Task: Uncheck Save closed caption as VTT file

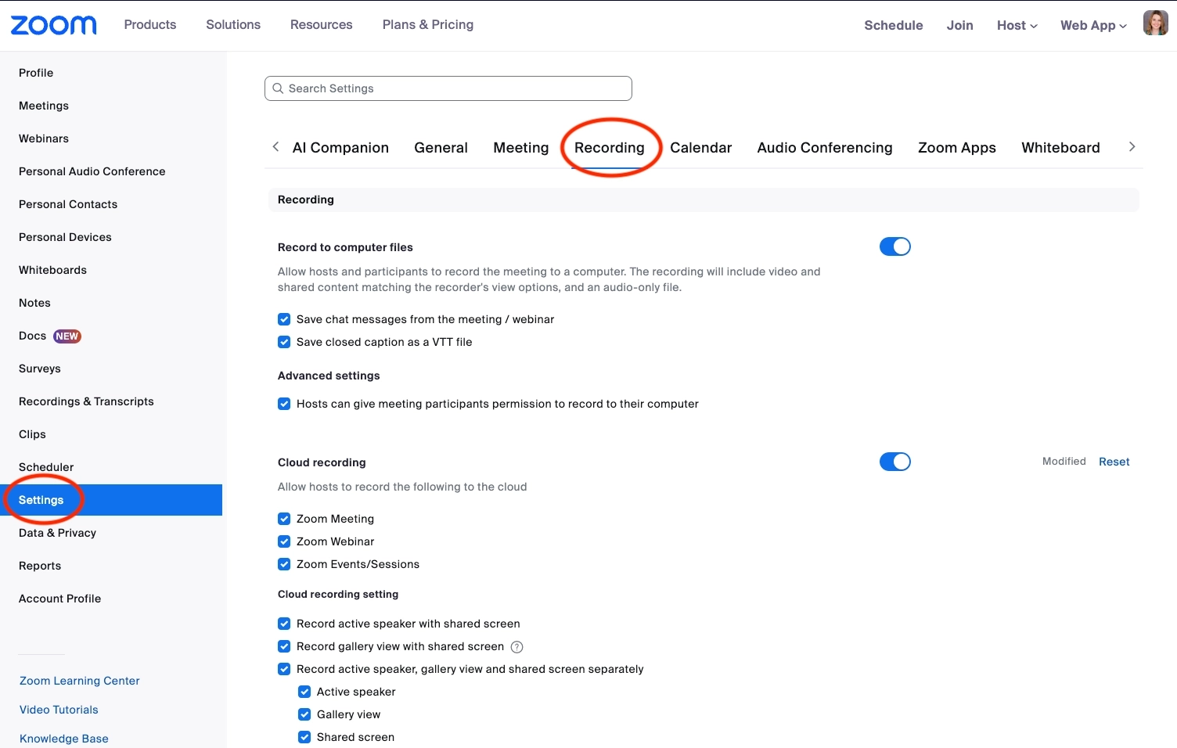Action: pos(284,342)
